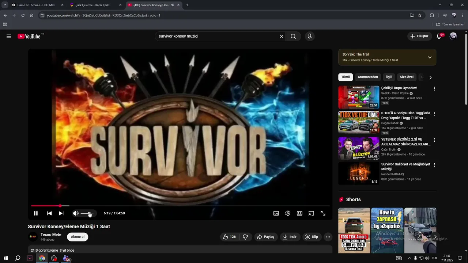This screenshot has width=468, height=263.
Task: Reload the page
Action: 23,15
